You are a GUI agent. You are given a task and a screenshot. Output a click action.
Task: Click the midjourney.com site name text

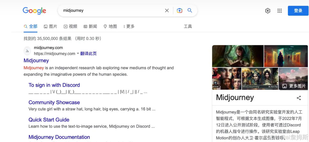click(x=48, y=47)
